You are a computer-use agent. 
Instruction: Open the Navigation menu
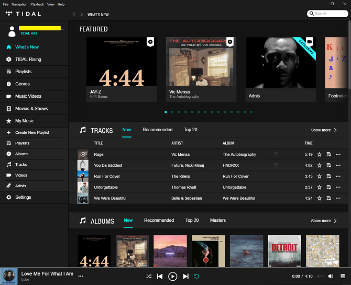pyautogui.click(x=19, y=4)
